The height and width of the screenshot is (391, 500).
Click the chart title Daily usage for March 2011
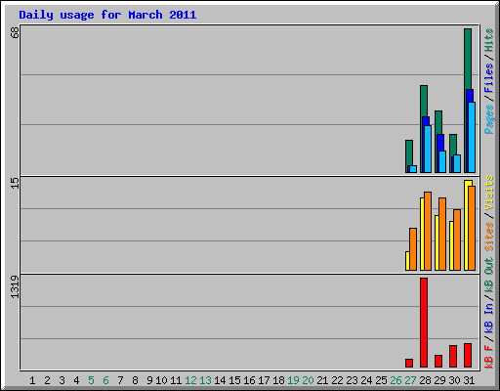tap(107, 15)
